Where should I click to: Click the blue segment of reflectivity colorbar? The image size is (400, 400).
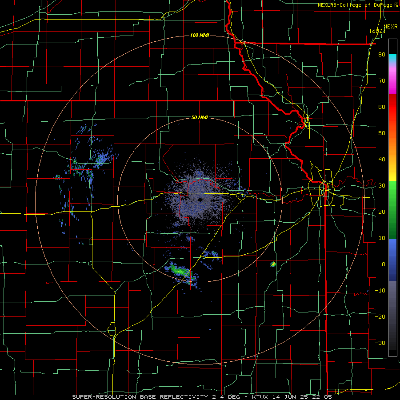point(392,260)
